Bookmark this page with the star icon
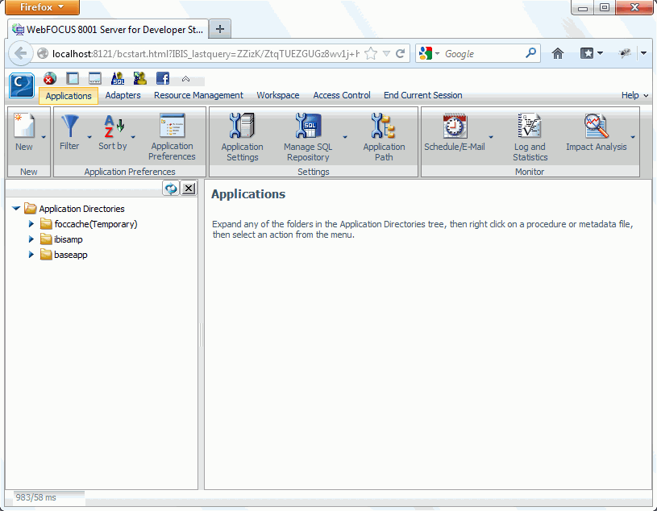657x511 pixels. pos(371,54)
